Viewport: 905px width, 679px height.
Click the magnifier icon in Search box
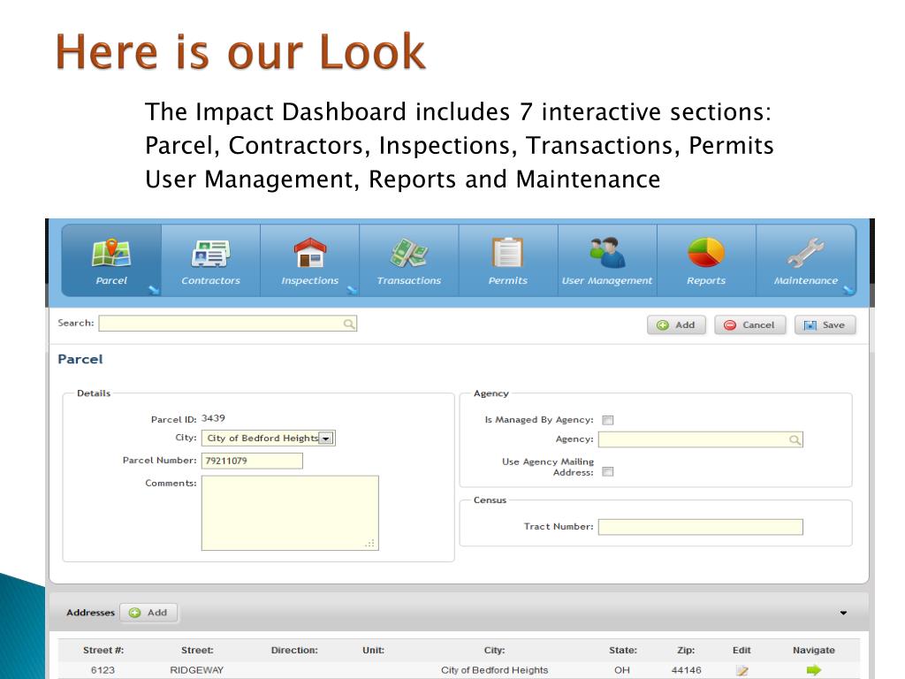click(x=348, y=324)
